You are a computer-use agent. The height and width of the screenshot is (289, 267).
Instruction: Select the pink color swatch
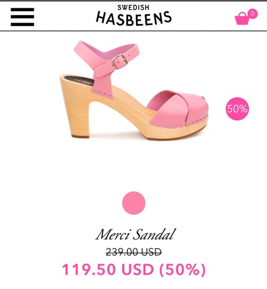click(x=133, y=203)
